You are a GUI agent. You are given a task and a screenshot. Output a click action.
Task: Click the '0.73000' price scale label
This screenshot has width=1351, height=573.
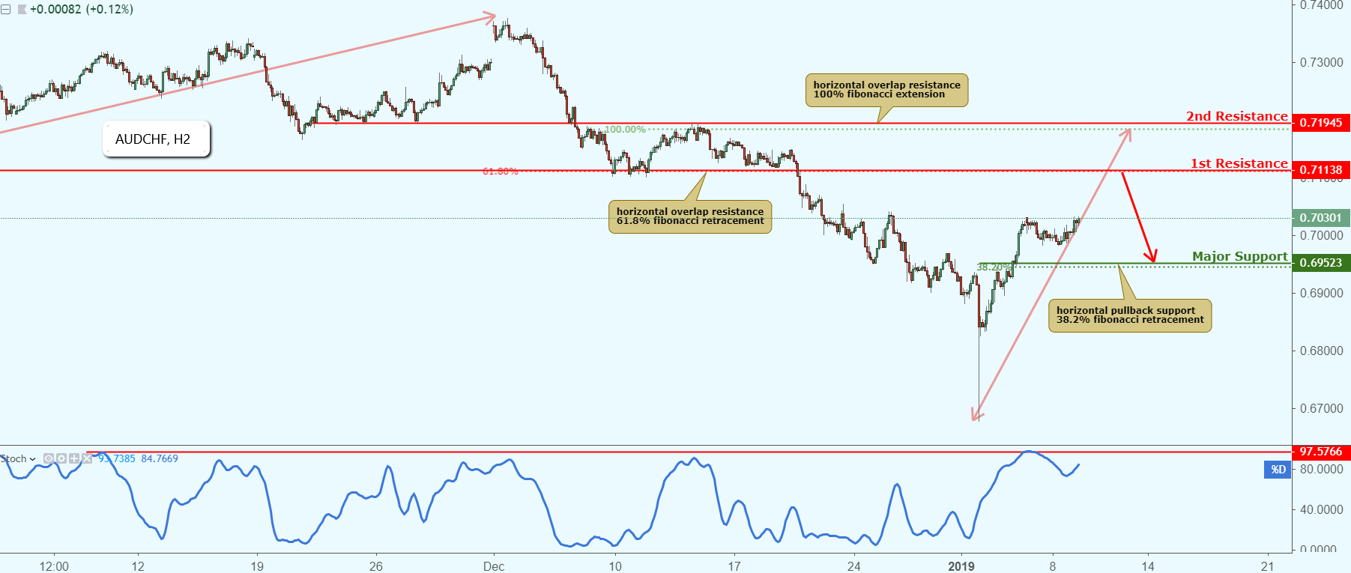click(x=1322, y=62)
